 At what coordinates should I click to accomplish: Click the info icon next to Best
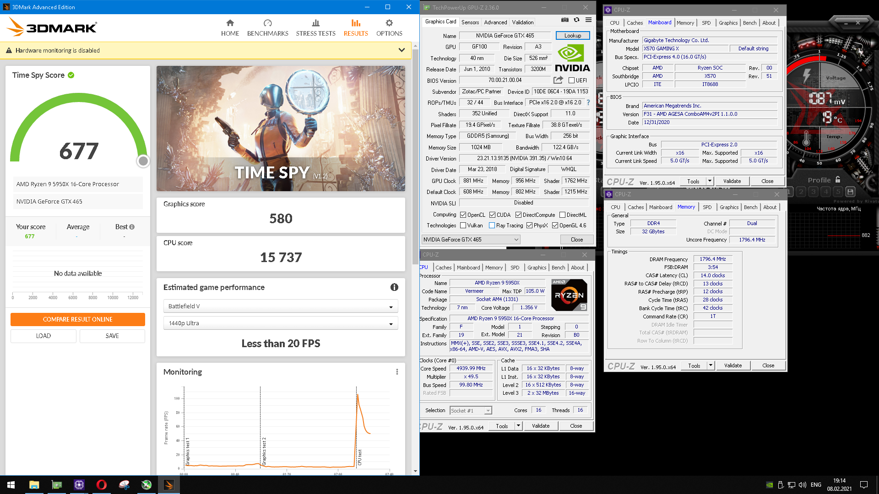click(x=132, y=227)
